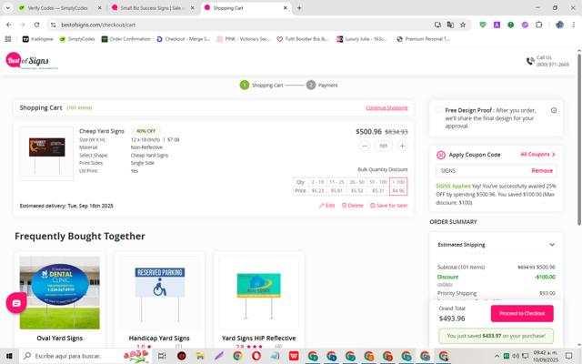Open the Oval Yard Signs product image

[x=60, y=293]
